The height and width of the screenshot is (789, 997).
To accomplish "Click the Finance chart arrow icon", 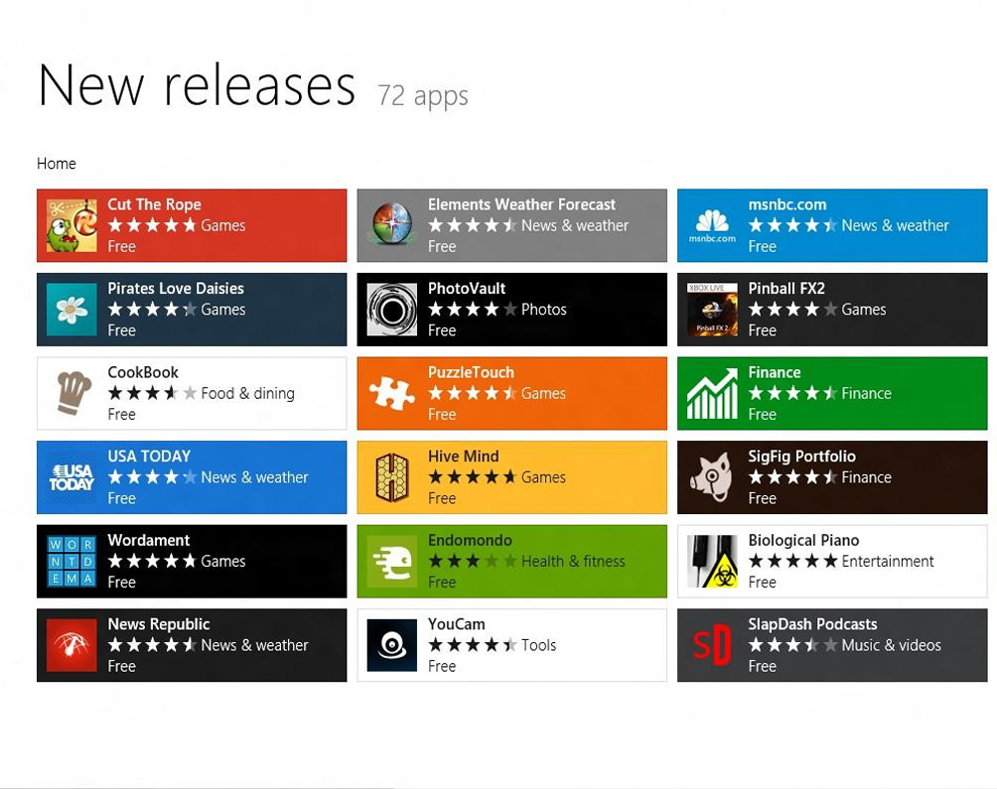I will point(713,393).
